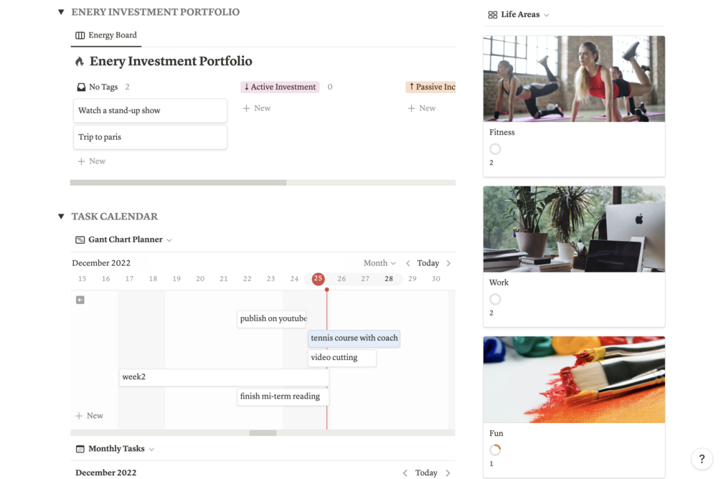Screen dimensions: 721x479
Task: Open the Work card title
Action: coord(499,283)
